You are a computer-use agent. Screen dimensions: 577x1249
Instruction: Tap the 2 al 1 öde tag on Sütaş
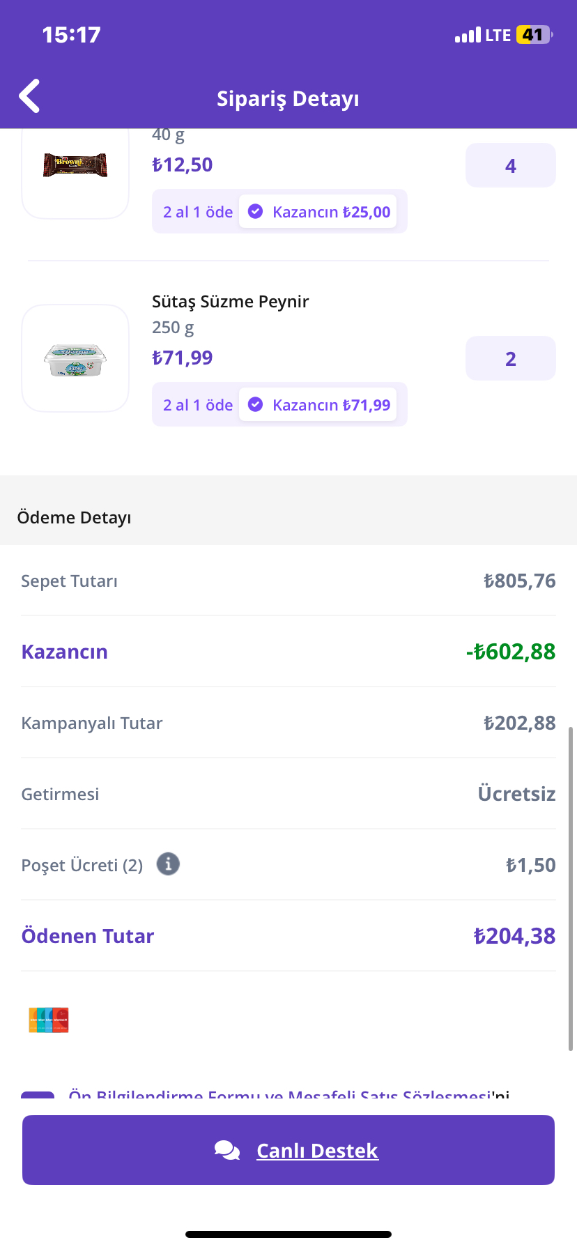click(x=198, y=405)
